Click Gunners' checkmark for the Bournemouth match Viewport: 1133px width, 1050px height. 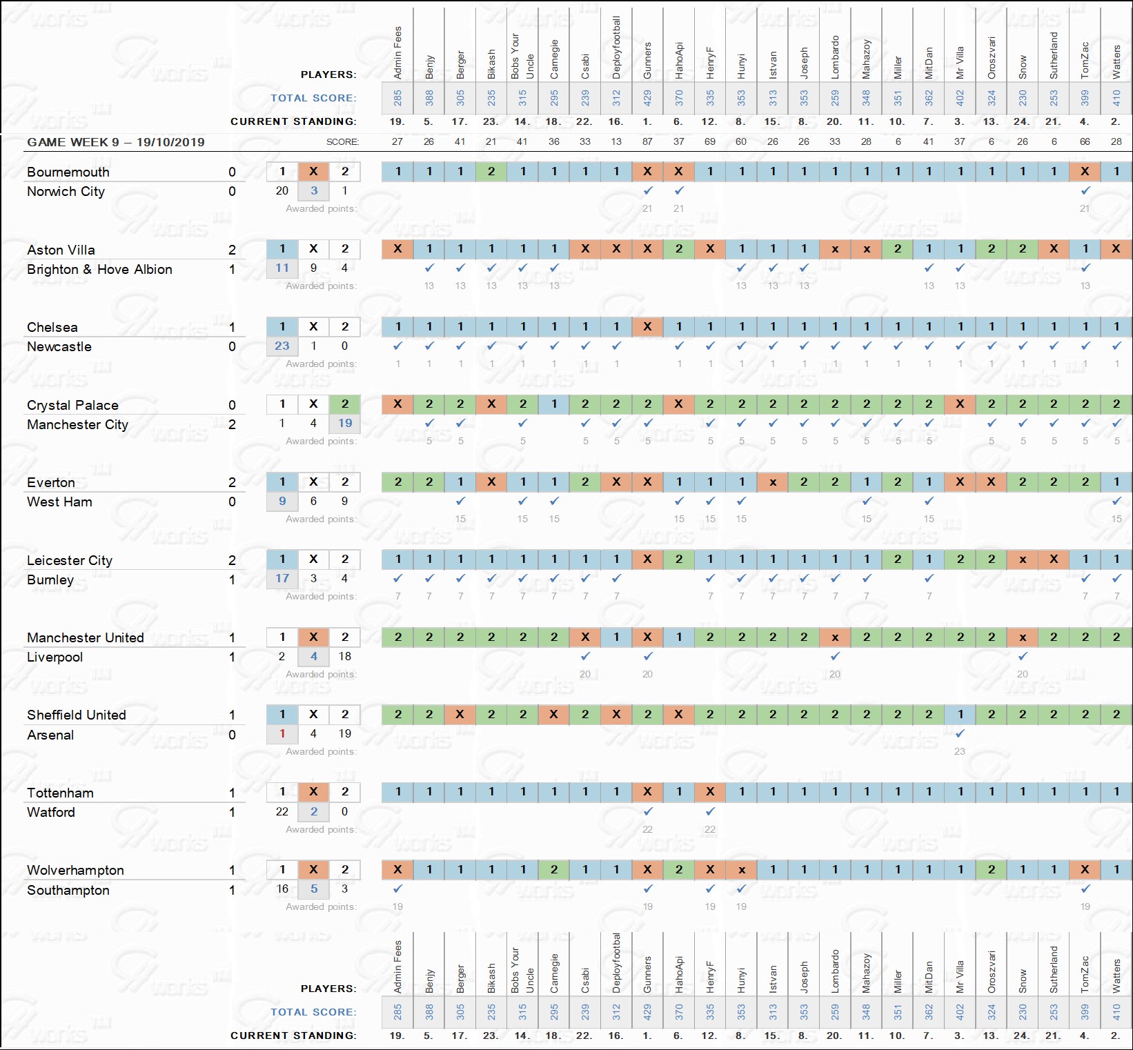point(647,190)
